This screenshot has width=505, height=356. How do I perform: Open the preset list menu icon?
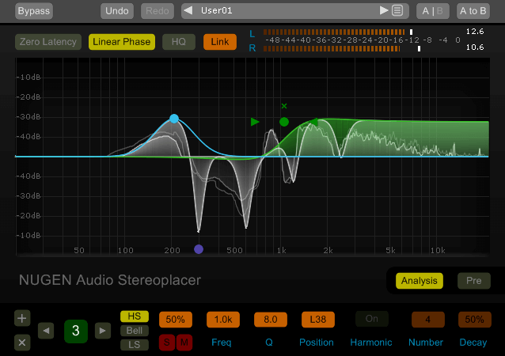397,10
